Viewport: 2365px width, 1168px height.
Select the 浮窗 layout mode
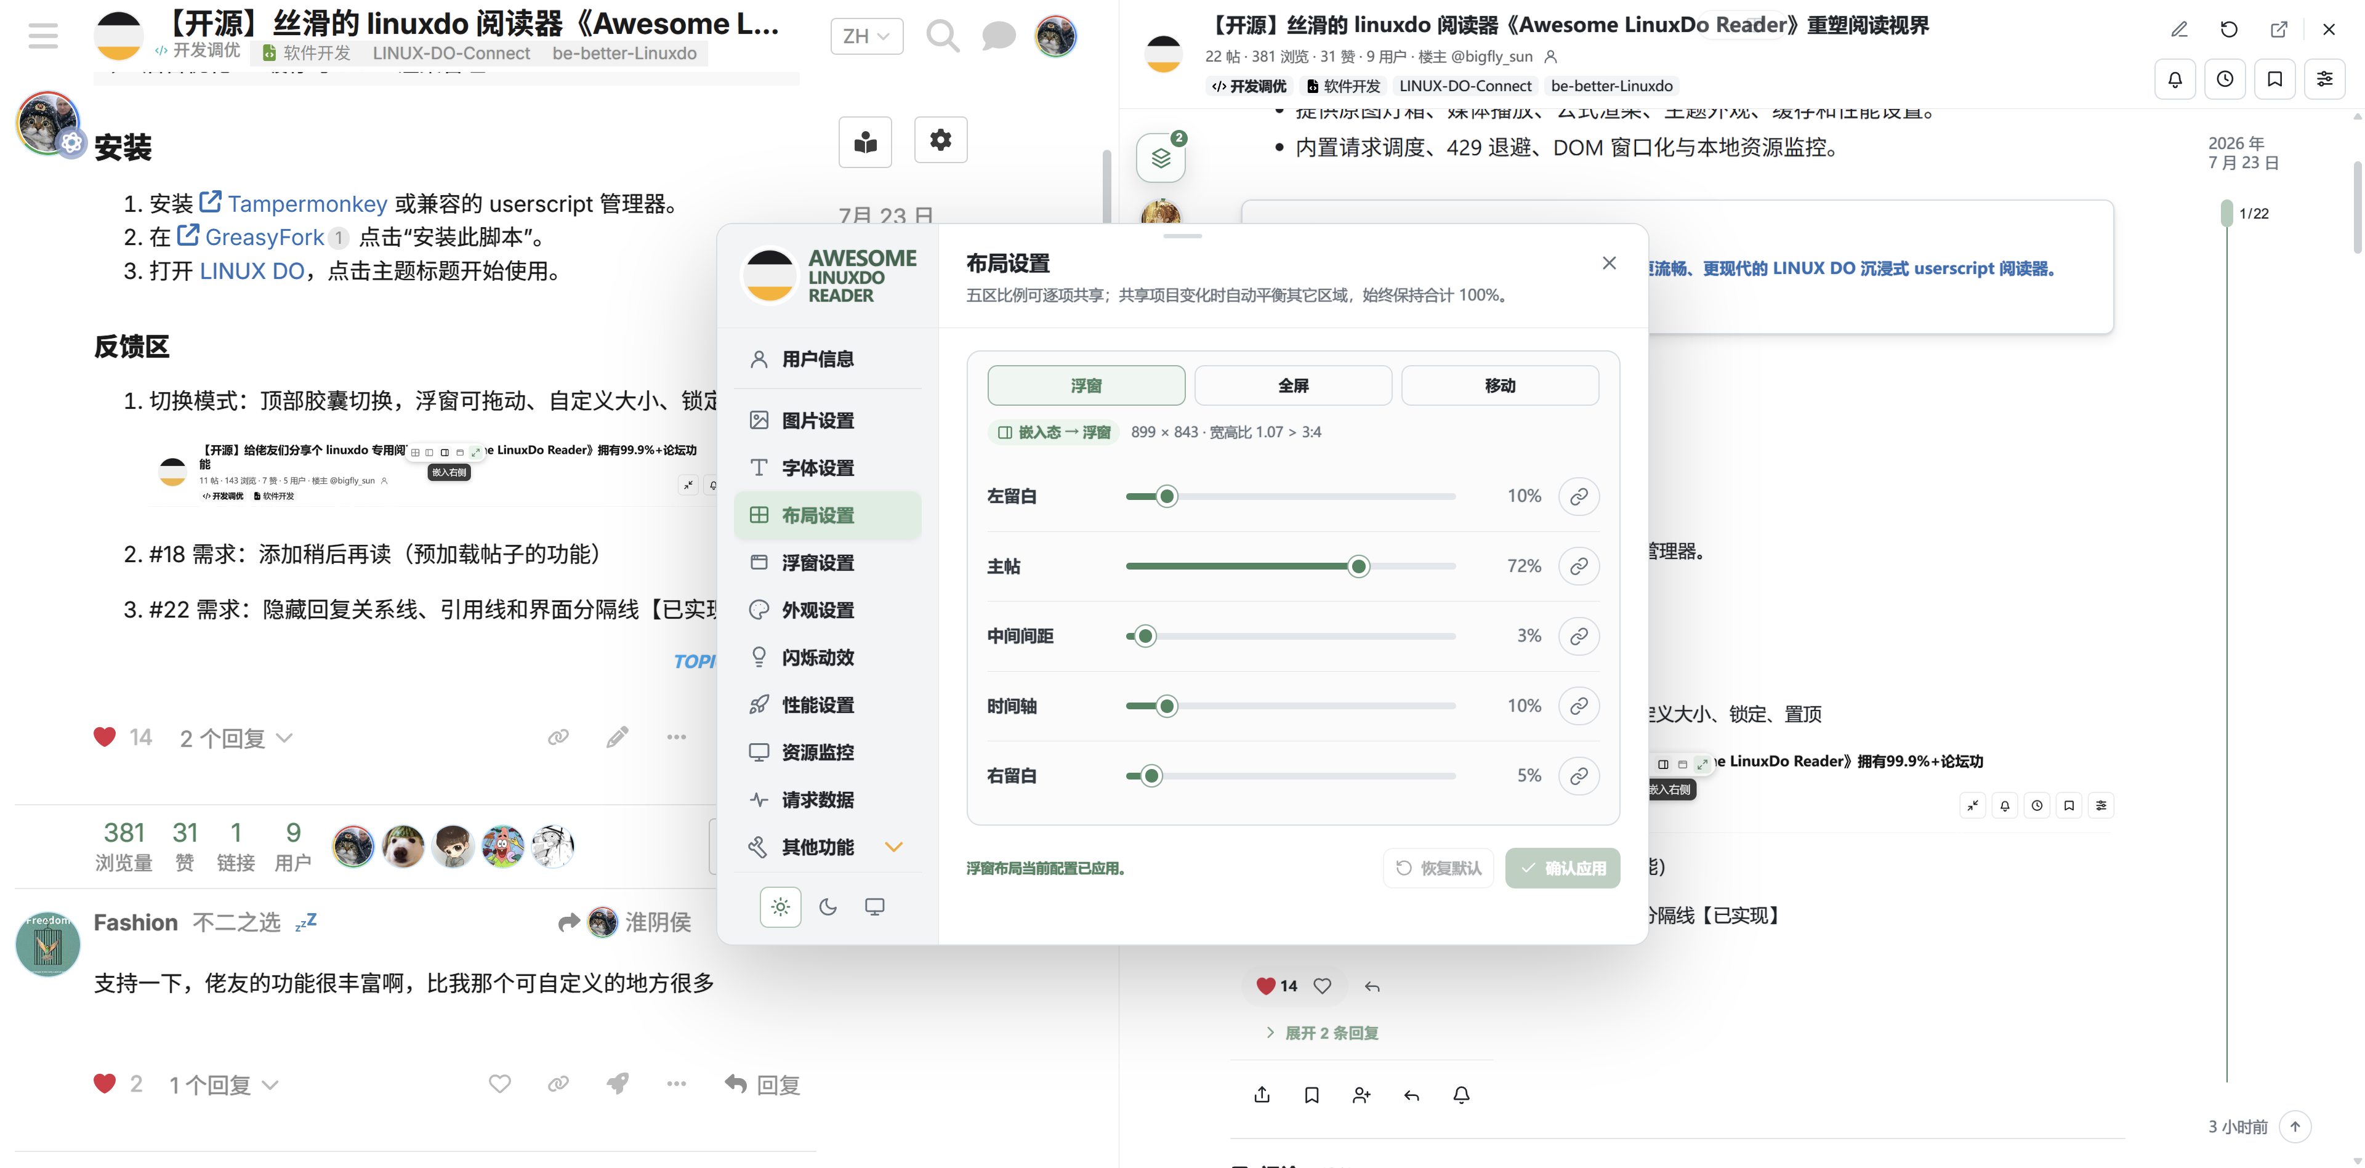tap(1086, 385)
